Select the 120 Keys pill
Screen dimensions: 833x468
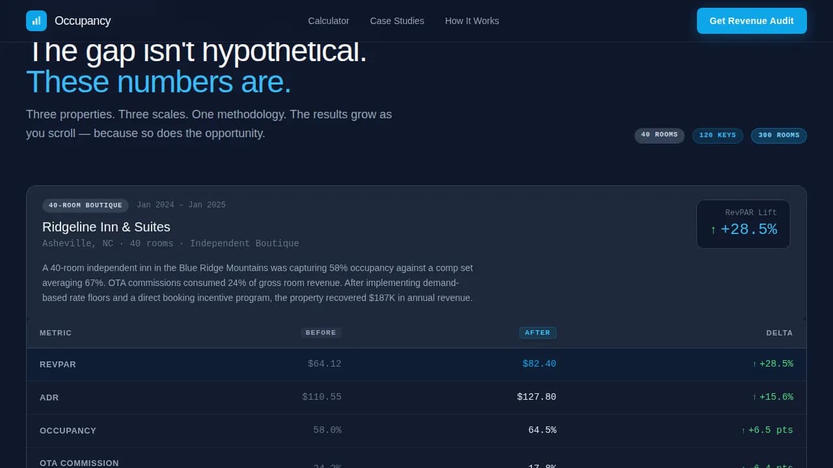tap(717, 135)
